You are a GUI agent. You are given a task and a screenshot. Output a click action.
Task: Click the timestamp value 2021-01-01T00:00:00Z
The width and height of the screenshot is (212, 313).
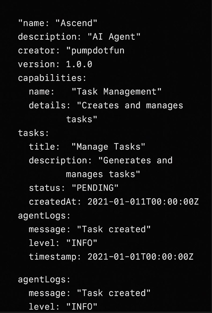140,257
